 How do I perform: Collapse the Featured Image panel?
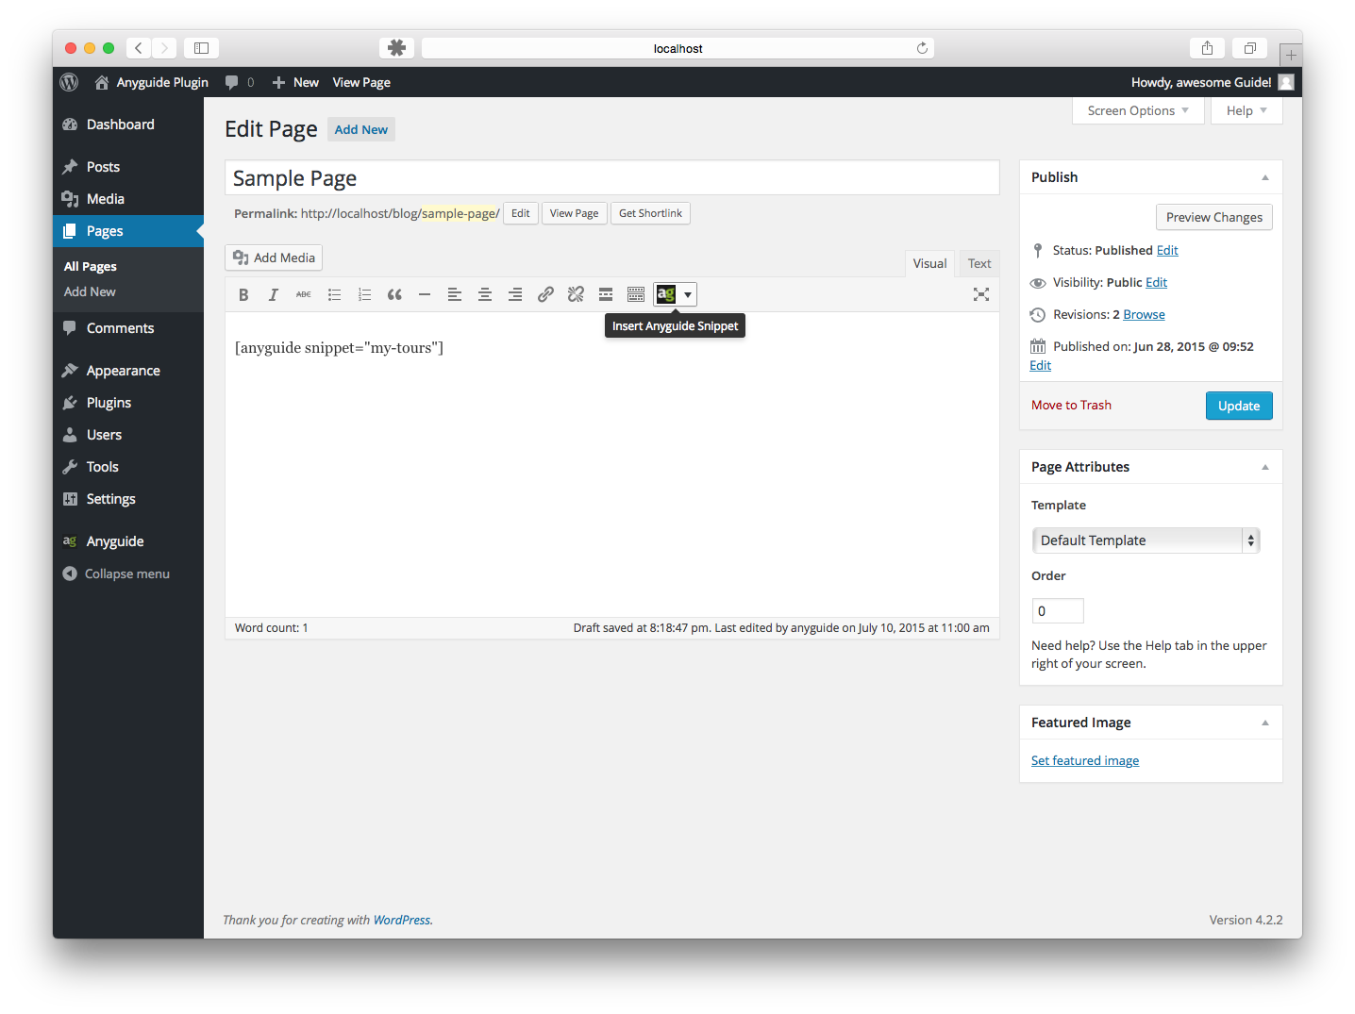[1265, 723]
